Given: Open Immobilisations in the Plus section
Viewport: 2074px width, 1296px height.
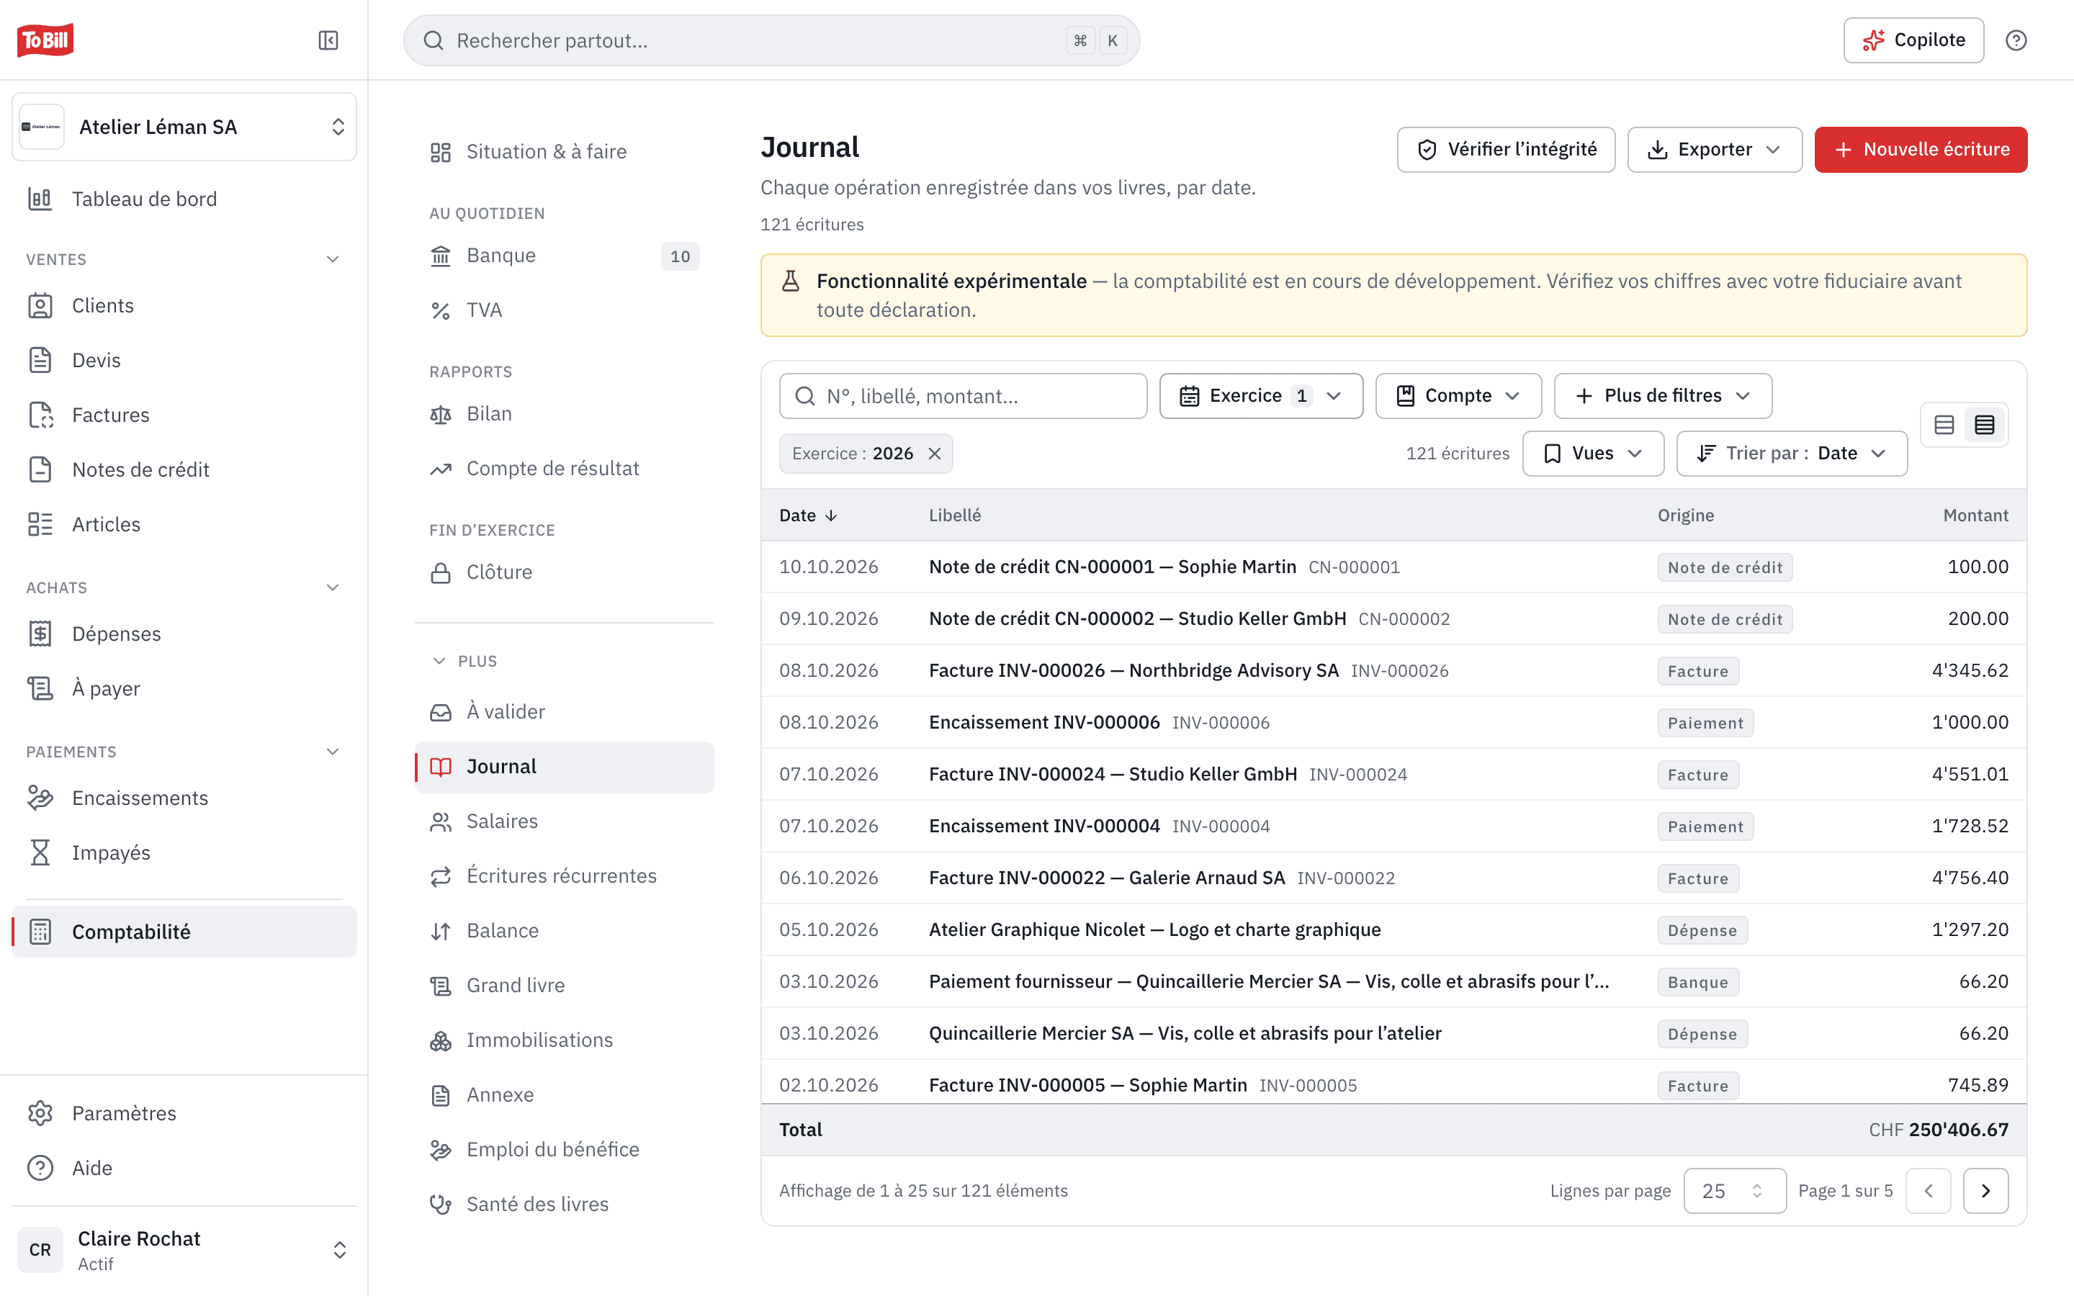Looking at the screenshot, I should pos(564,1040).
